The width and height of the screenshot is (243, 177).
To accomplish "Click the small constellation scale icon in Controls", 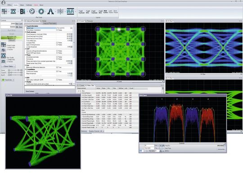I will (4, 50).
